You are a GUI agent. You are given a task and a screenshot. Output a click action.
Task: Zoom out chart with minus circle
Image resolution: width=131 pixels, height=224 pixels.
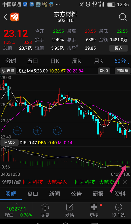(17, 131)
